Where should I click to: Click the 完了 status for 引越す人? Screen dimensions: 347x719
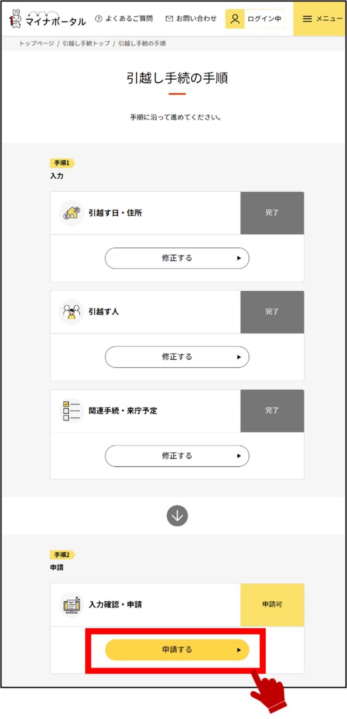point(272,311)
